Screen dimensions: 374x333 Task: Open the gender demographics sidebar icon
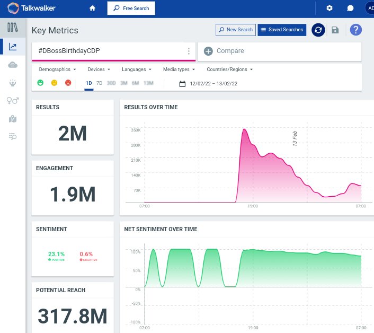pyautogui.click(x=13, y=101)
